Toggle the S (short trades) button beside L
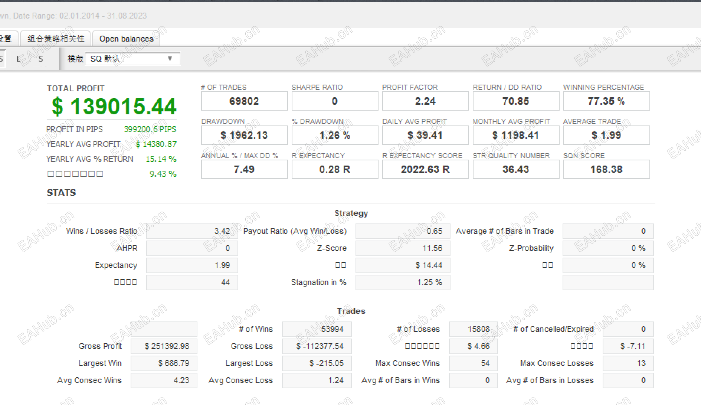 pyautogui.click(x=41, y=59)
